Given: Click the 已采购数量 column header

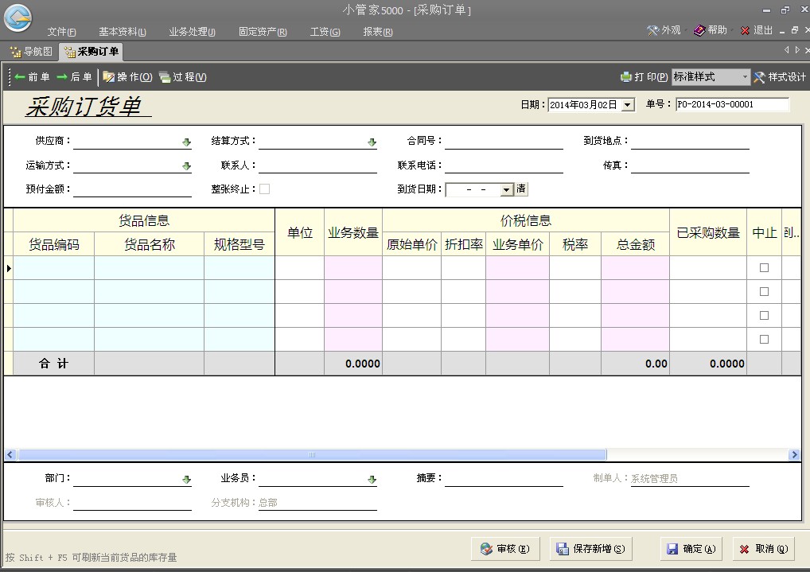Looking at the screenshot, I should (x=708, y=232).
